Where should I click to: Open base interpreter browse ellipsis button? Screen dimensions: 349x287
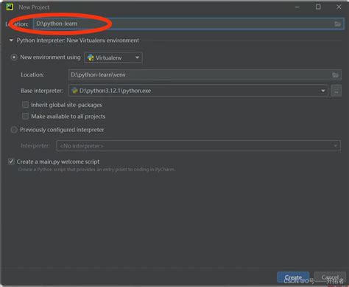tap(336, 91)
